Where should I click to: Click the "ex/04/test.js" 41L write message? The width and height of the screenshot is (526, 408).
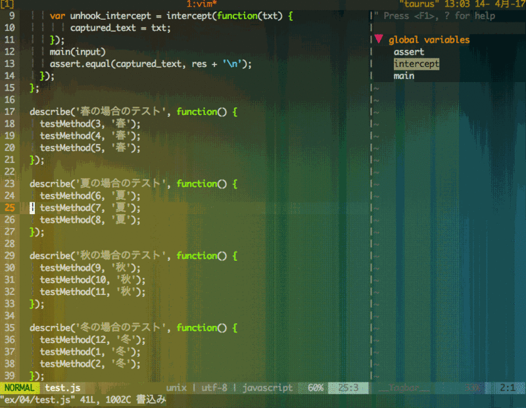pos(83,400)
